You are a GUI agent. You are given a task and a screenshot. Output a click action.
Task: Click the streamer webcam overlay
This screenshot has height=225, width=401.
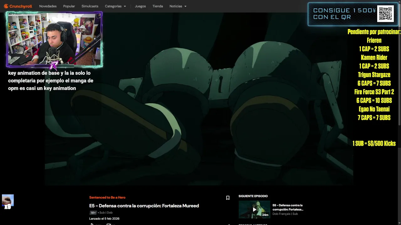[x=54, y=39]
